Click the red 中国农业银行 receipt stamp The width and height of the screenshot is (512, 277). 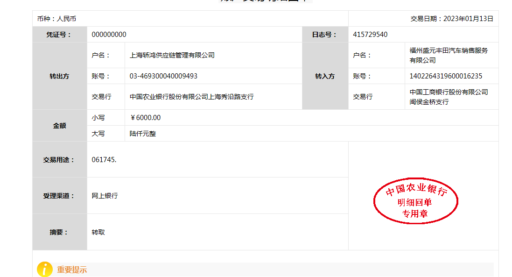415,201
